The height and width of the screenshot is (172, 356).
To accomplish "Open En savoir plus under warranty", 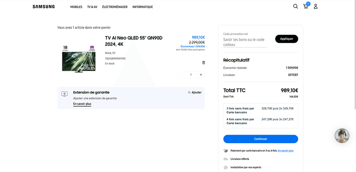I will (82, 104).
